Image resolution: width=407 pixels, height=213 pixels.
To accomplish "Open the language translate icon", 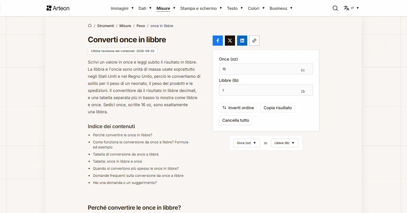I will pyautogui.click(x=346, y=8).
